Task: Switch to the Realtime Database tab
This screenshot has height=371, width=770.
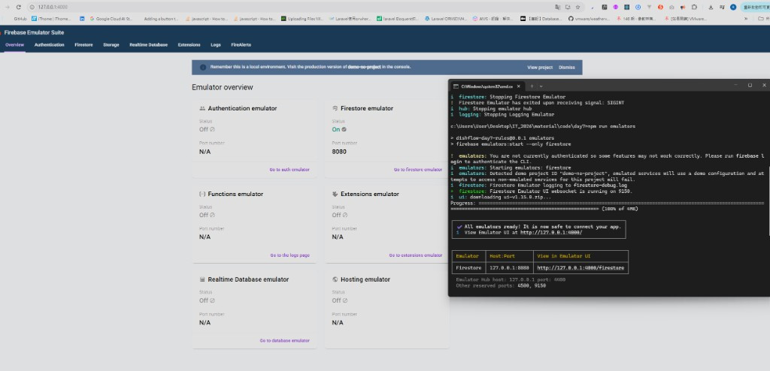Action: [x=148, y=44]
